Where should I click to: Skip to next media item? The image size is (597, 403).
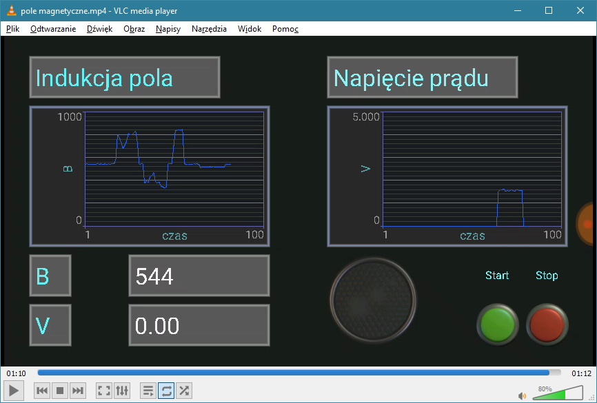(x=78, y=391)
